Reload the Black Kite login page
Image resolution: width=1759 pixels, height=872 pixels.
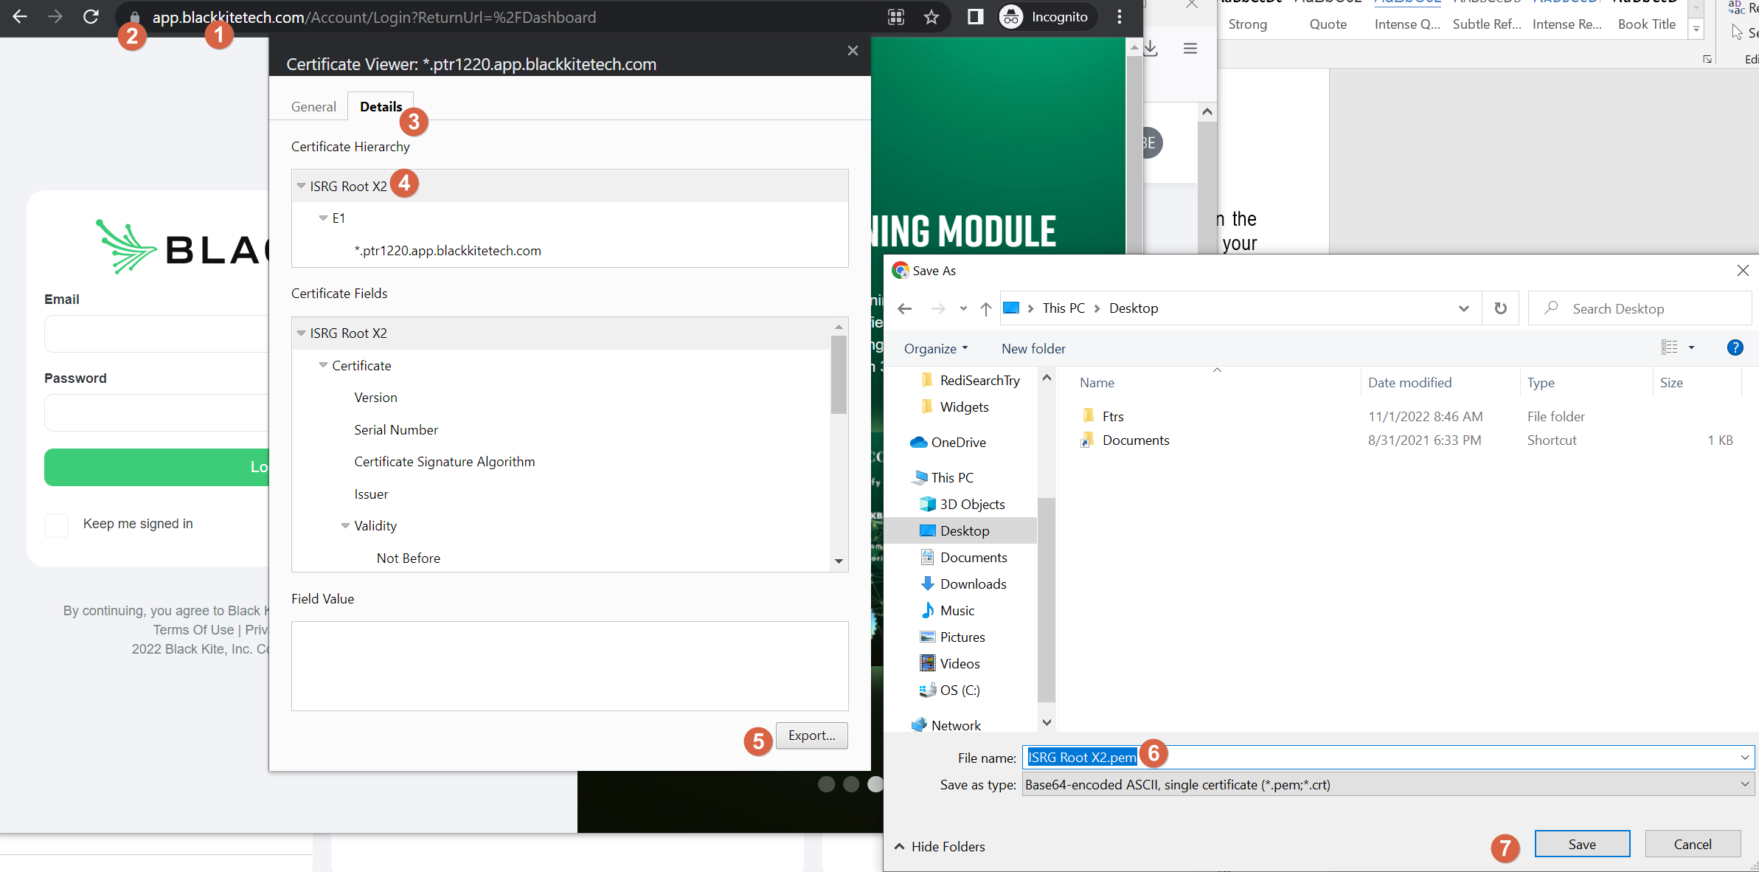coord(91,16)
